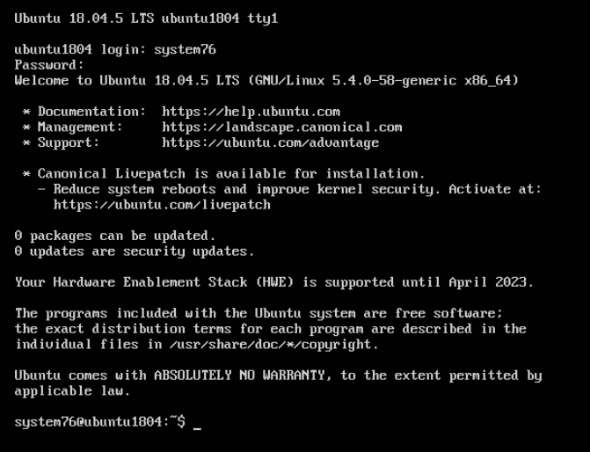Screen dimensions: 590x452
Task: Click the system76@ubuntu1804 shell prompt text
Action: (95, 422)
